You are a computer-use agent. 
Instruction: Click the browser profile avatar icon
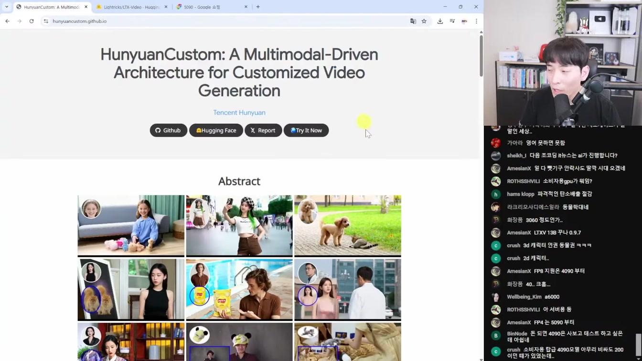coord(464,21)
